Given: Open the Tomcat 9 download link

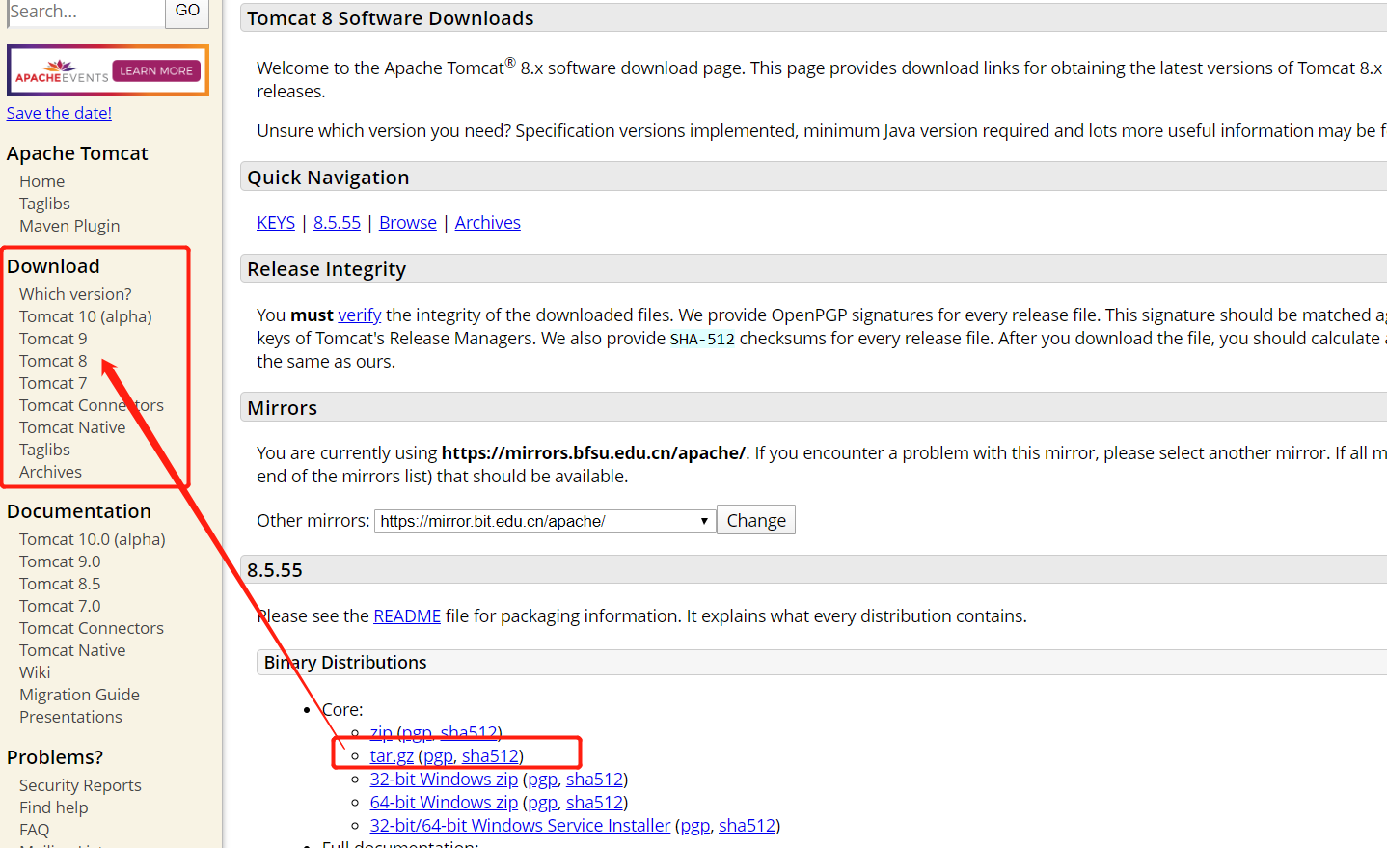Looking at the screenshot, I should coord(53,339).
